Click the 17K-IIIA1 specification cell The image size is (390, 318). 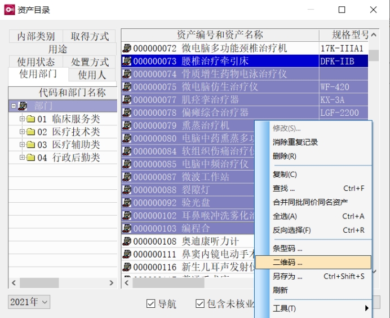(343, 48)
